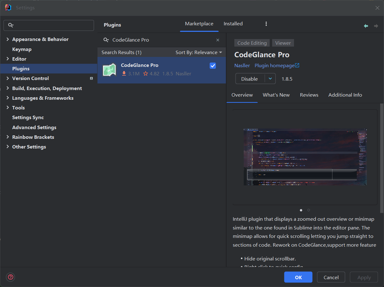Open the plugins three-dot options menu
Screen dimensions: 384x287
tap(266, 24)
